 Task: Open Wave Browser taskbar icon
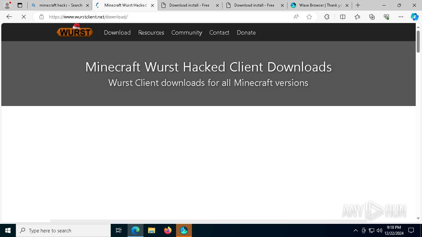pyautogui.click(x=184, y=230)
